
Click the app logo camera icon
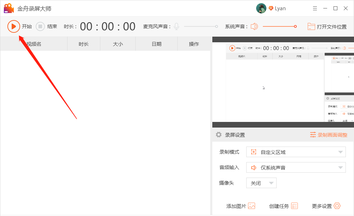coord(9,8)
